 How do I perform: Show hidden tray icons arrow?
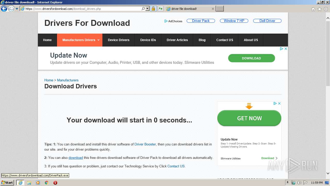coord(287,183)
